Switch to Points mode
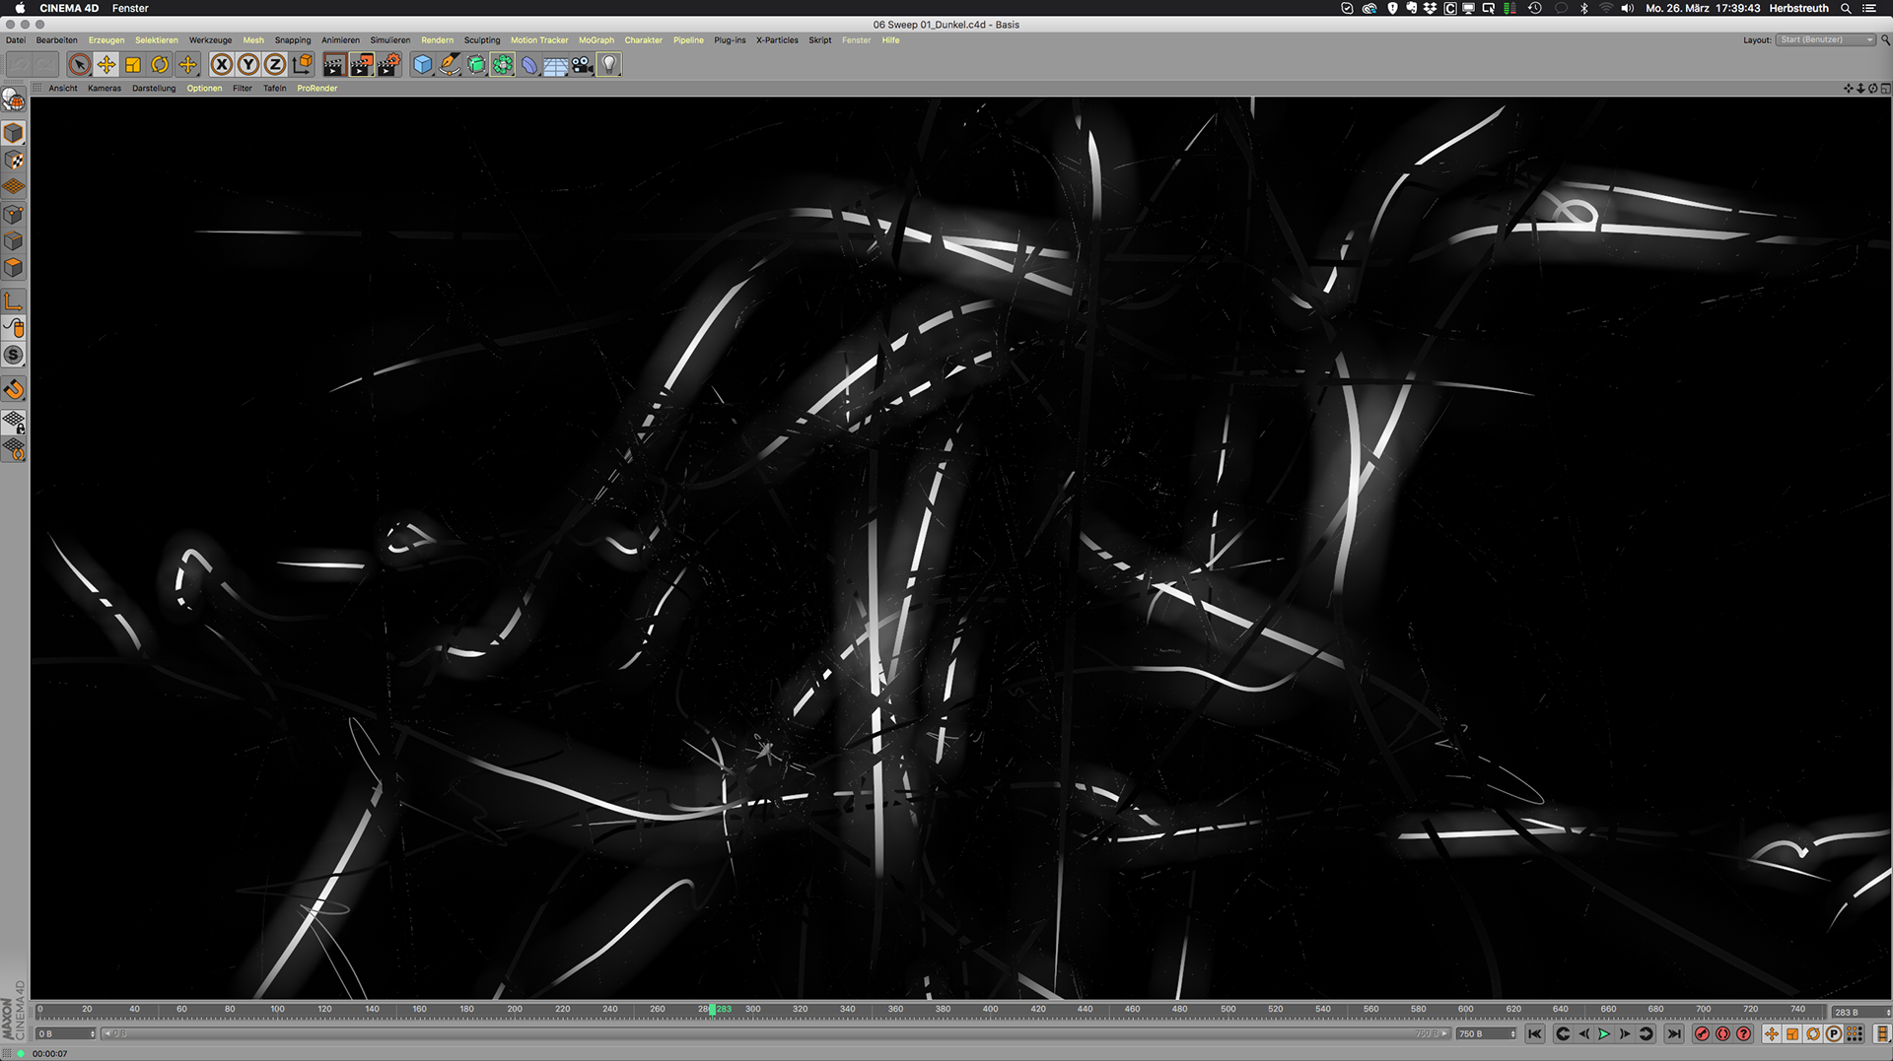 pos(14,214)
